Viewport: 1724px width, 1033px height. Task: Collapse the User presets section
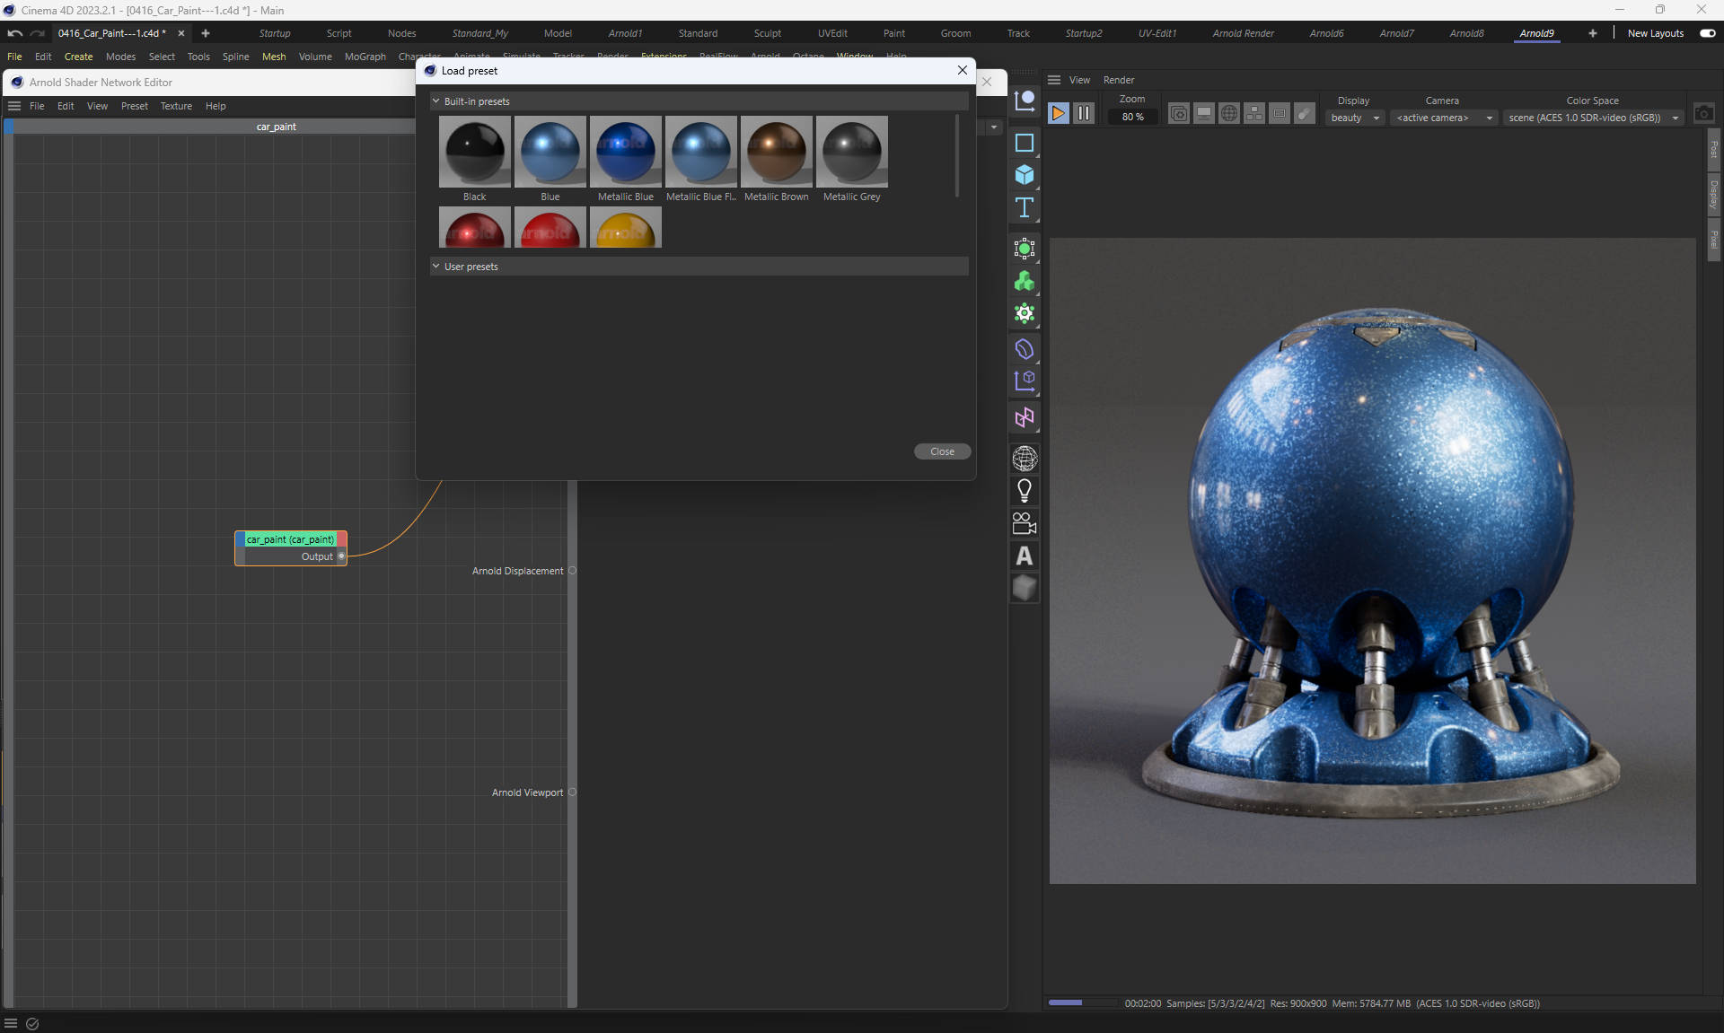pos(436,267)
